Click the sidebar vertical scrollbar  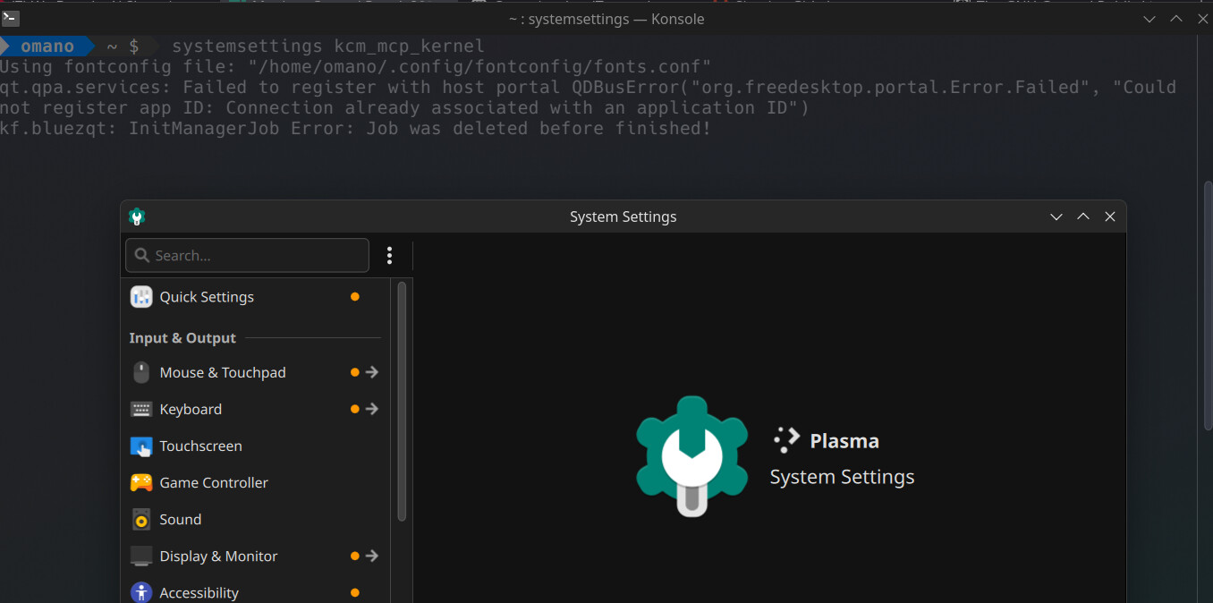click(402, 403)
